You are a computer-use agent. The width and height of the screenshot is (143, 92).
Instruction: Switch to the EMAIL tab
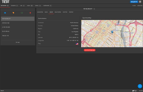38,6
